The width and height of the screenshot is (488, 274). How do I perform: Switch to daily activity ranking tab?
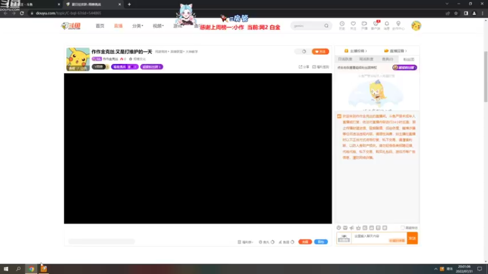345,59
